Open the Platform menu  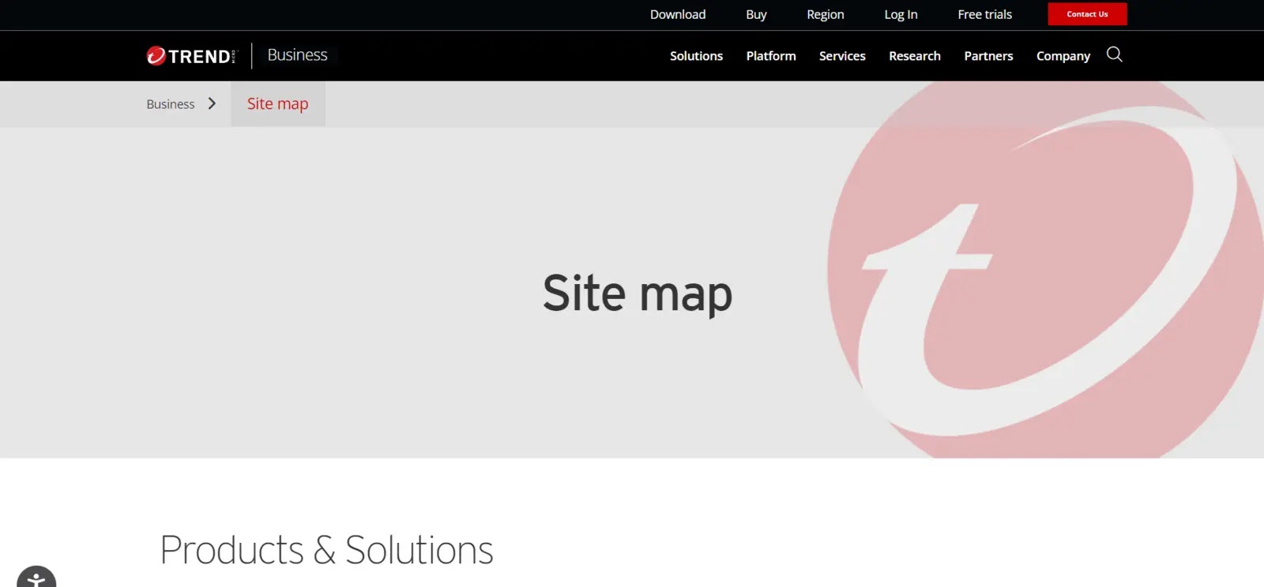(x=770, y=56)
